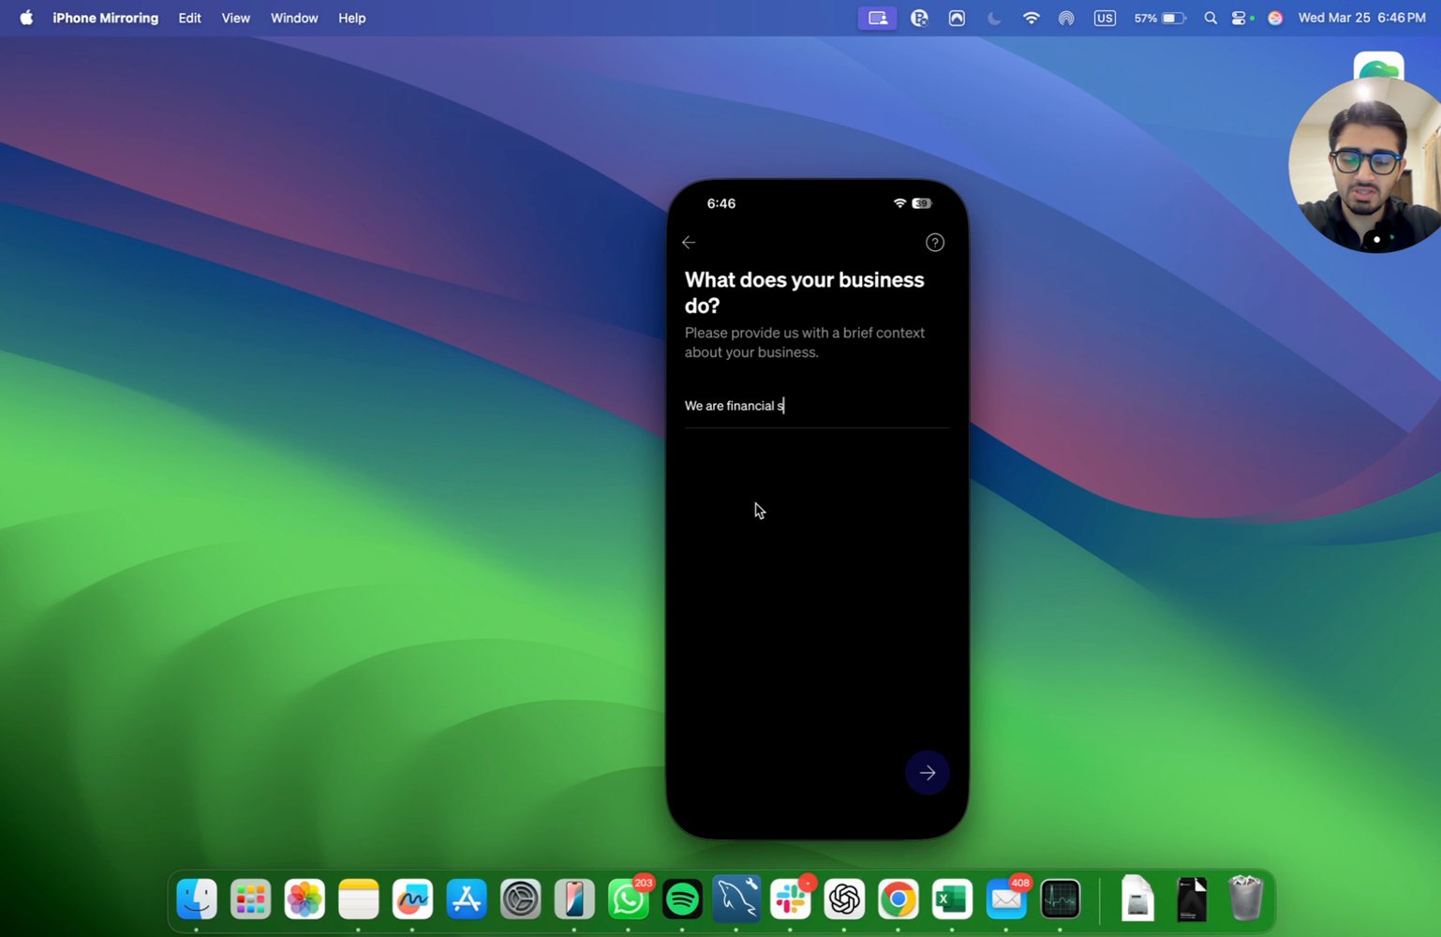Toggle Focus mode moon icon
This screenshot has height=937, width=1441.
click(994, 18)
